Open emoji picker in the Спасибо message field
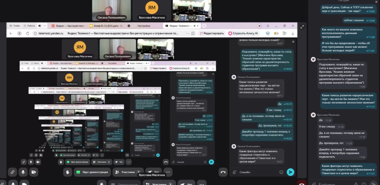The width and height of the screenshot is (380, 185). [281, 172]
